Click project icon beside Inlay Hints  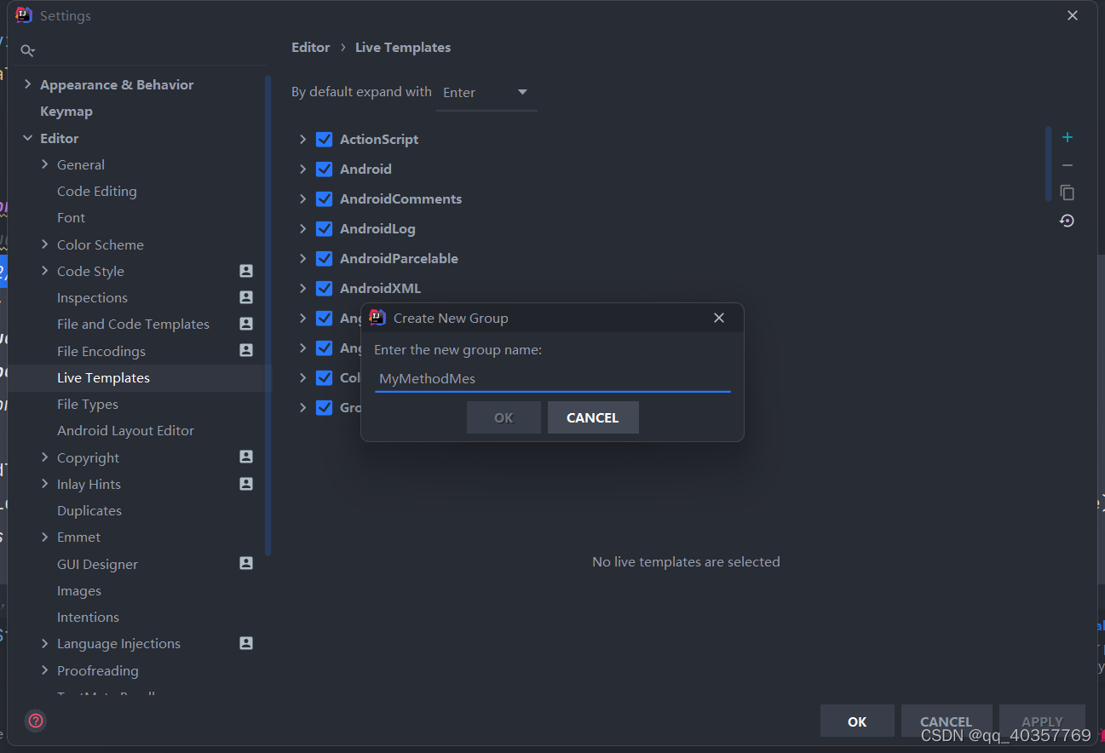246,484
